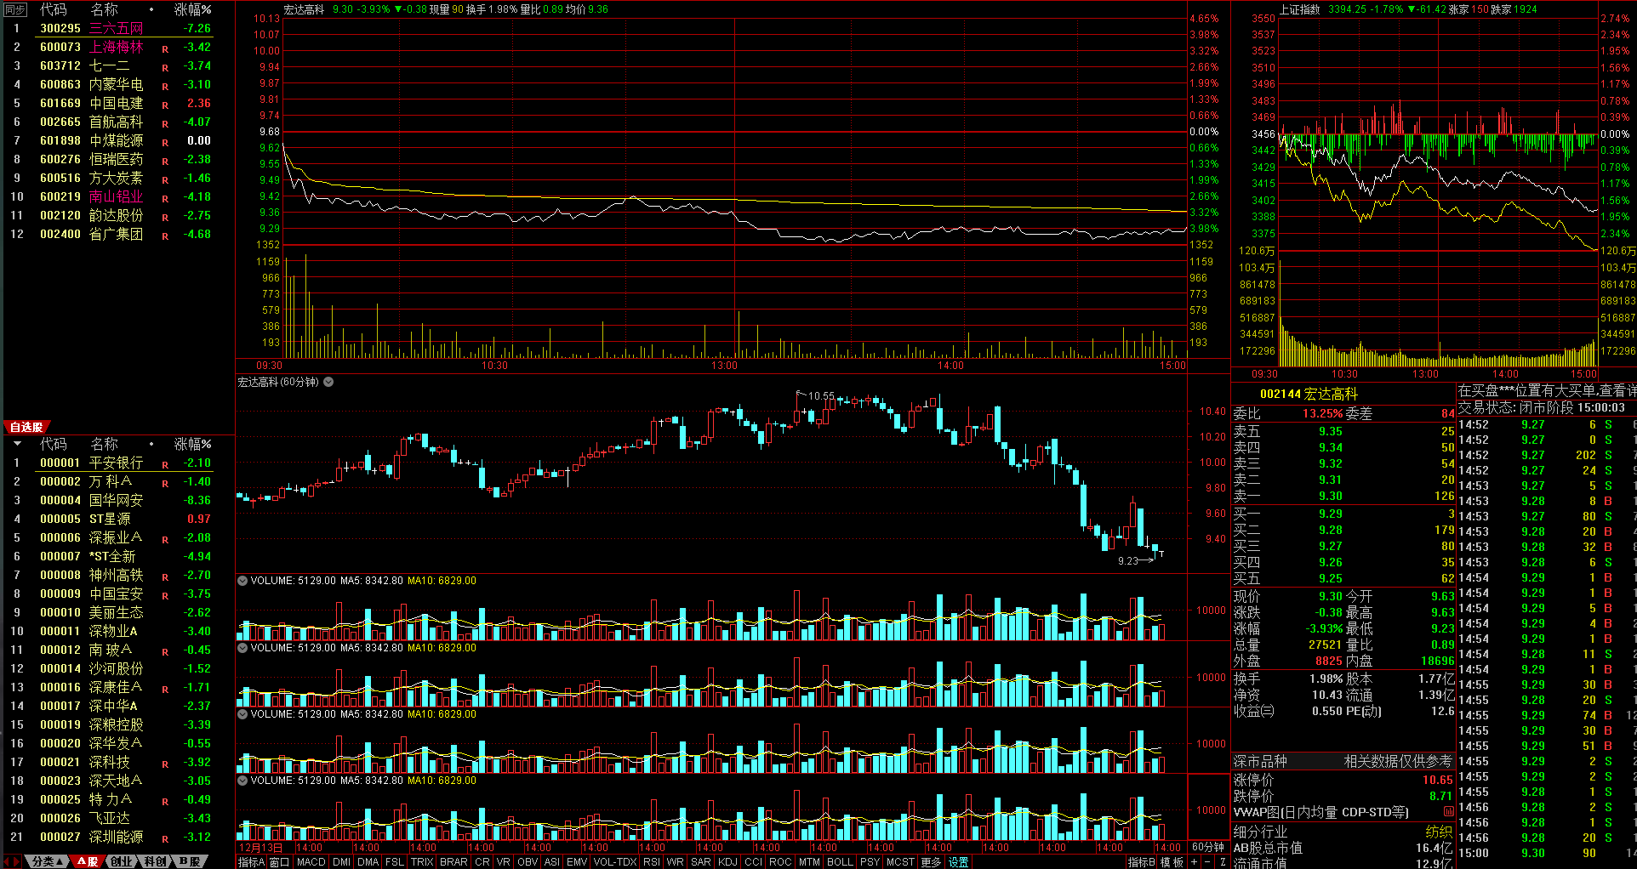Zoom out chart with minus button

pos(1207,861)
